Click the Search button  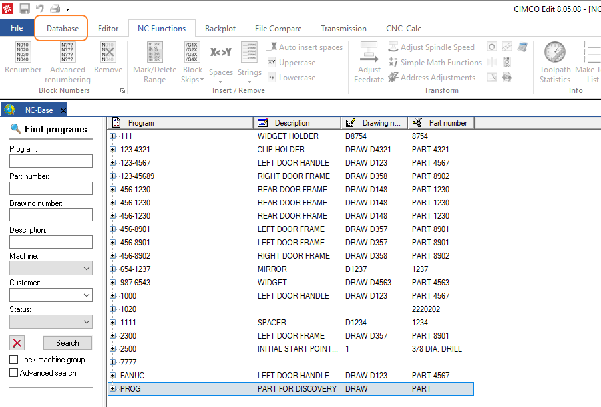coord(67,343)
